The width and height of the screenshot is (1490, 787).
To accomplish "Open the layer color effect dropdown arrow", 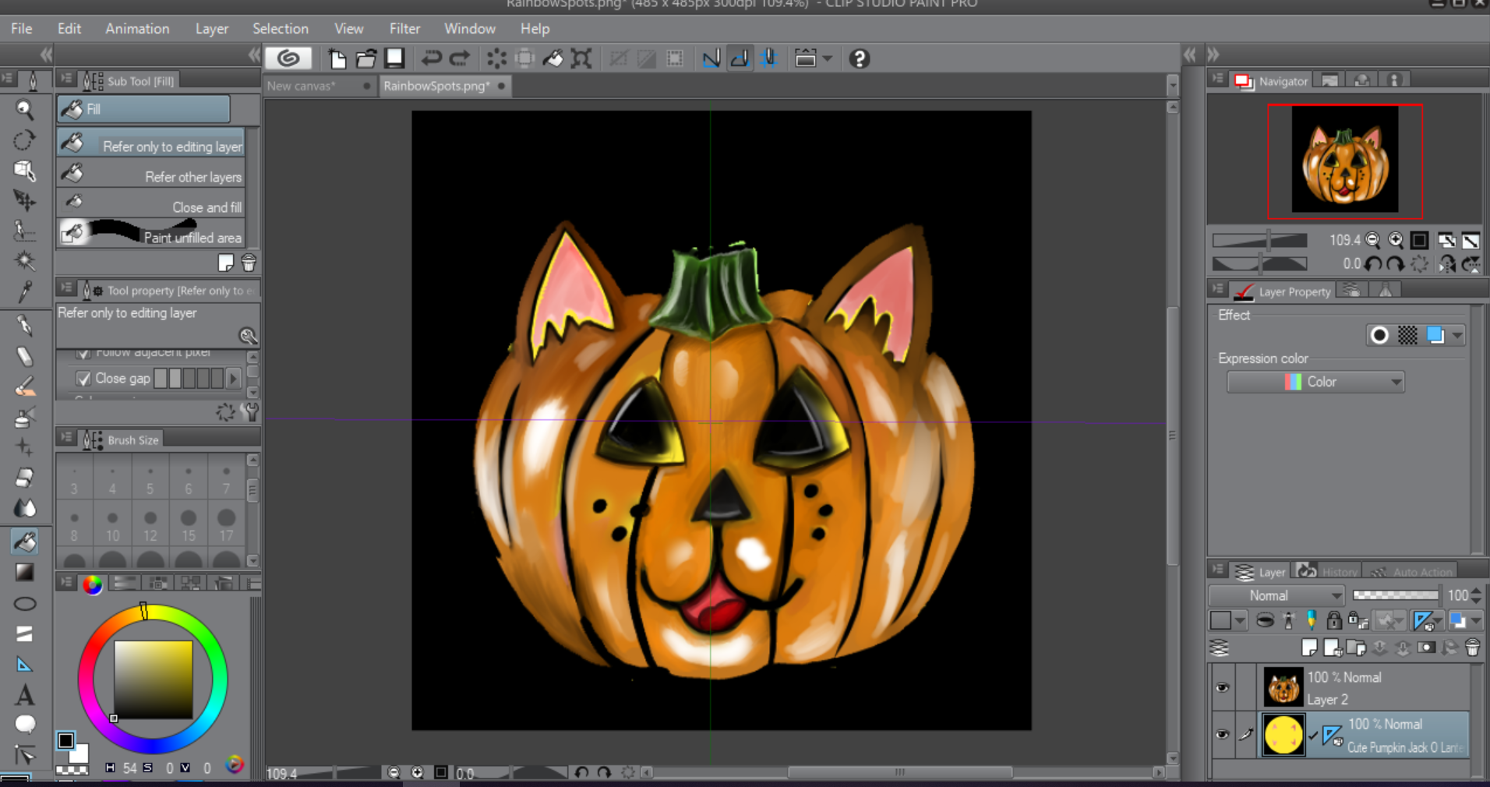I will coord(1457,335).
